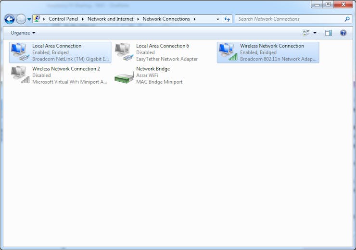The height and width of the screenshot is (250, 356).
Task: Click 'MAC Bridge Miniport' text
Action: 159,82
